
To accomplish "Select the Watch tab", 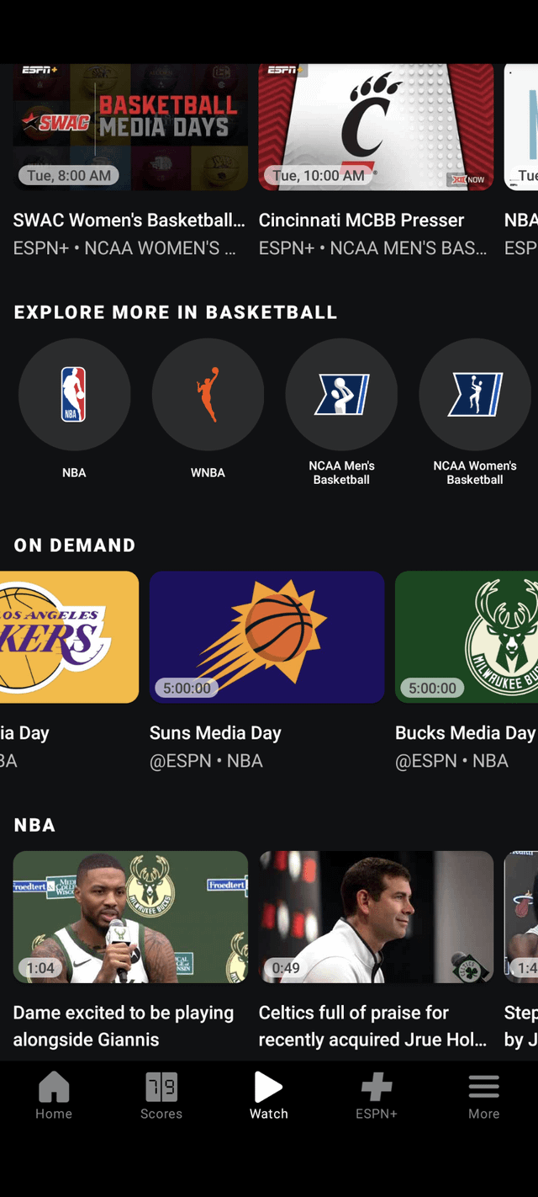I will [268, 1095].
